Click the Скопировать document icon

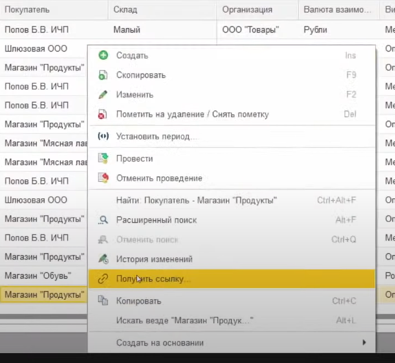tap(103, 75)
